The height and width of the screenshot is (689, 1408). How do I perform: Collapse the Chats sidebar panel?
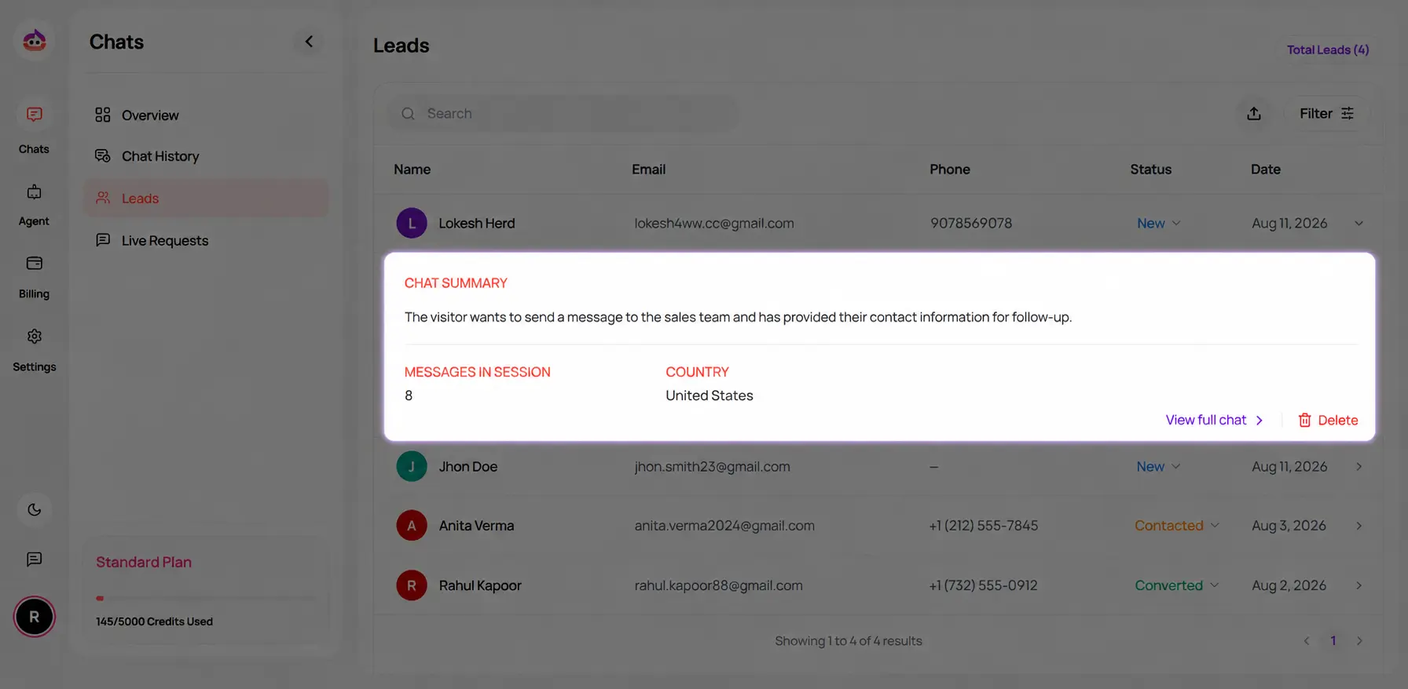click(x=309, y=42)
